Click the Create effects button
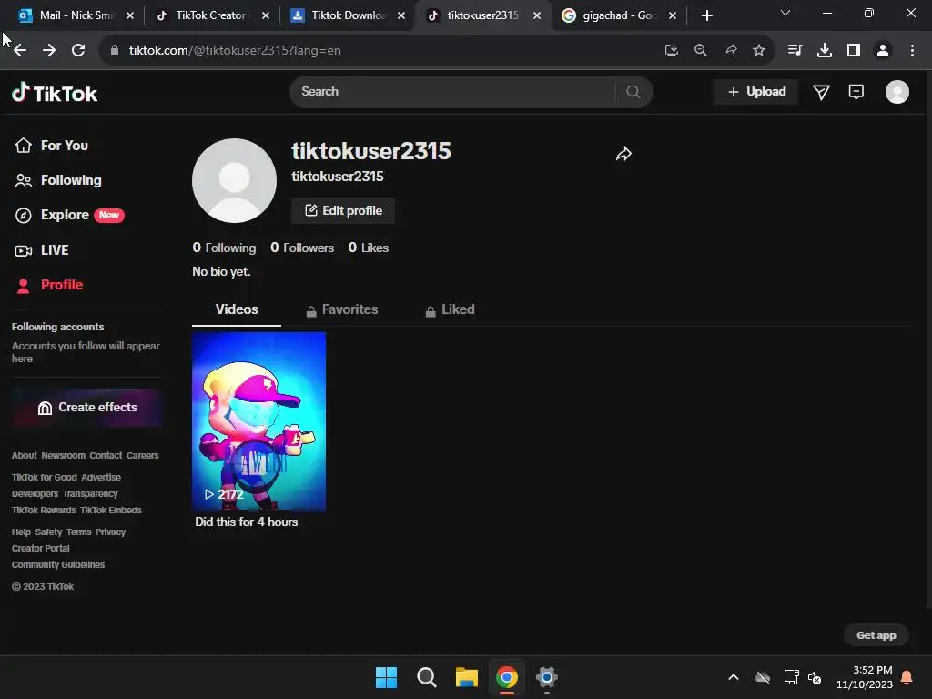Viewport: 932px width, 699px height. pos(86,408)
